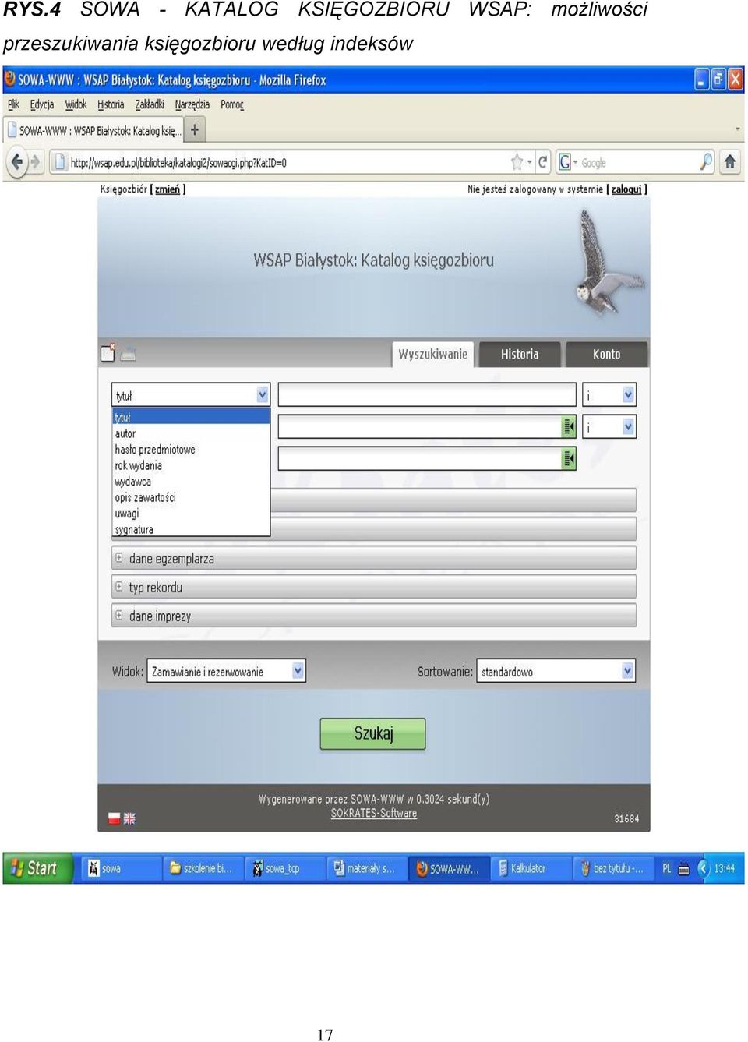Click the Home icon in Firefox toolbar
The height and width of the screenshot is (1042, 748).
[730, 162]
